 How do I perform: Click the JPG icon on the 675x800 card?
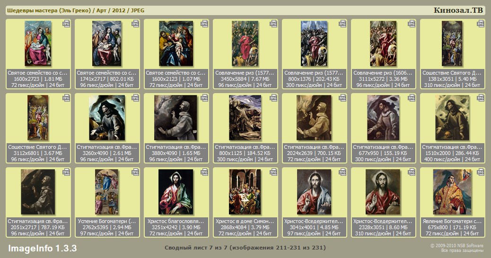point(481,172)
